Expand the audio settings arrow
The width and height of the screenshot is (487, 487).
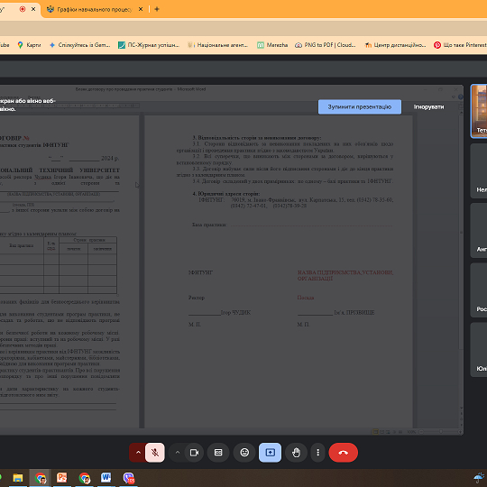click(x=138, y=453)
